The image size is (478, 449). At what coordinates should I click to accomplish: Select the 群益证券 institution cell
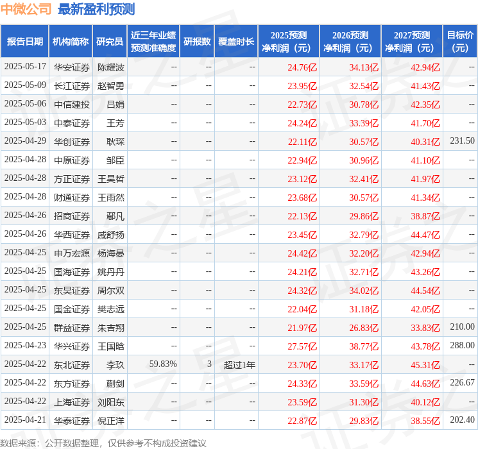pyautogui.click(x=72, y=328)
